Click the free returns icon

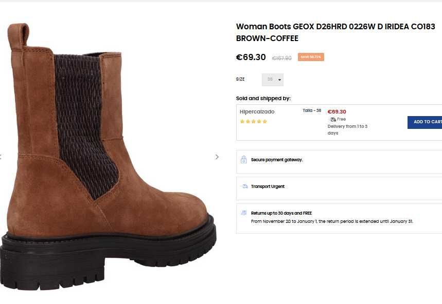[244, 213]
